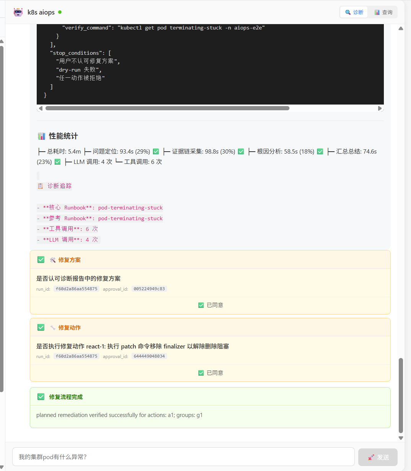Click the check mark after 根因分析 58.5s
This screenshot has height=471, width=411.
(x=320, y=152)
